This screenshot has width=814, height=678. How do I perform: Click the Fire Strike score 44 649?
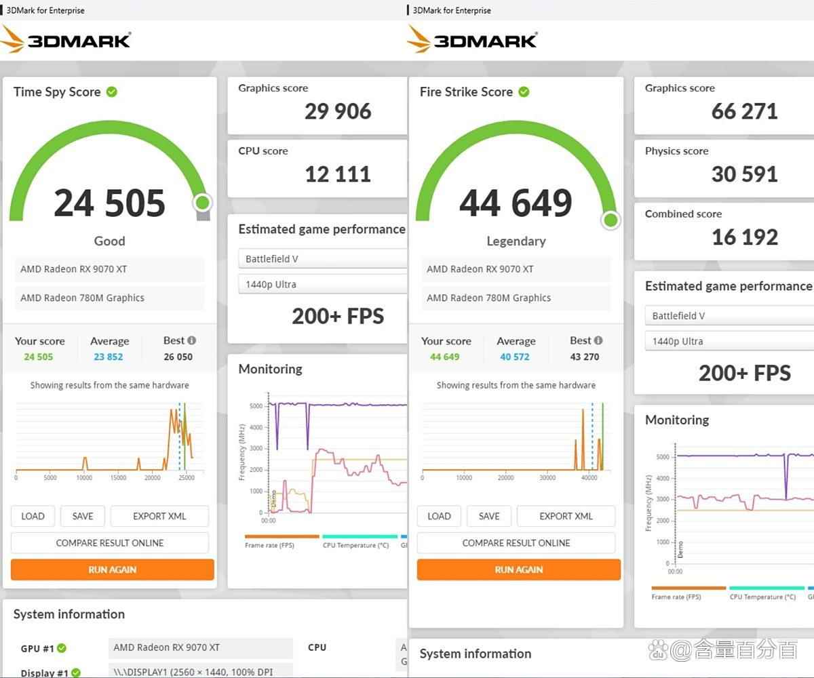tap(516, 203)
